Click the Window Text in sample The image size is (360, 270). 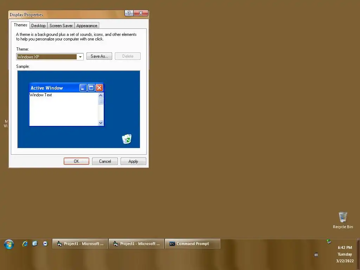[x=41, y=95]
